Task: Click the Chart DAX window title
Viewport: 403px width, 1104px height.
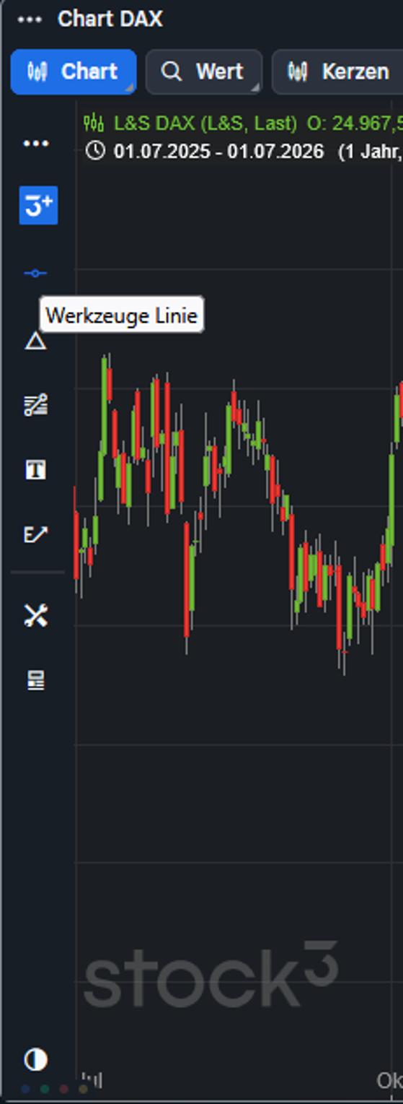Action: pos(110,19)
